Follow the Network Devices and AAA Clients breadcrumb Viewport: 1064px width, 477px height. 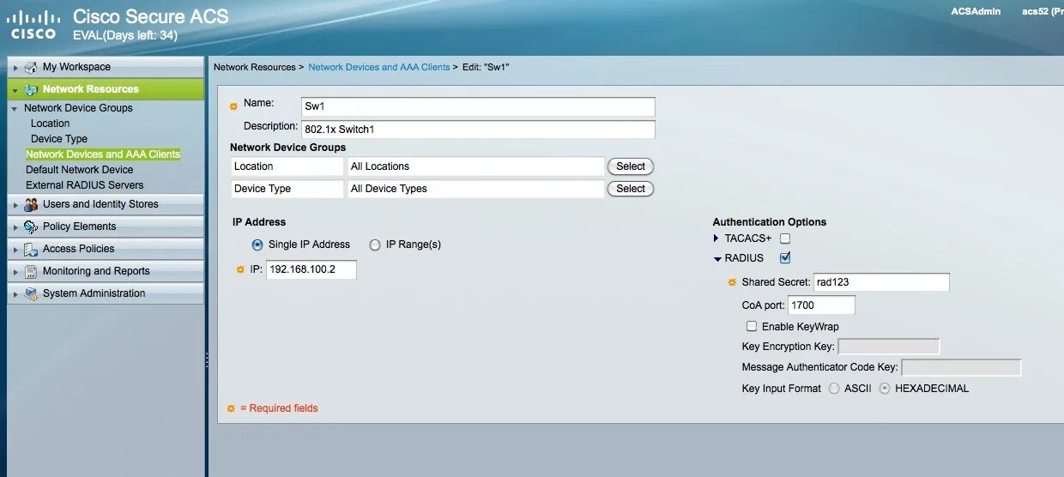click(379, 67)
